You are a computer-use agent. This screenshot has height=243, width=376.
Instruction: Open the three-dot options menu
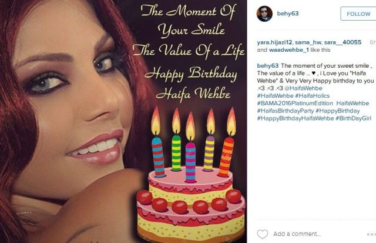371,234
